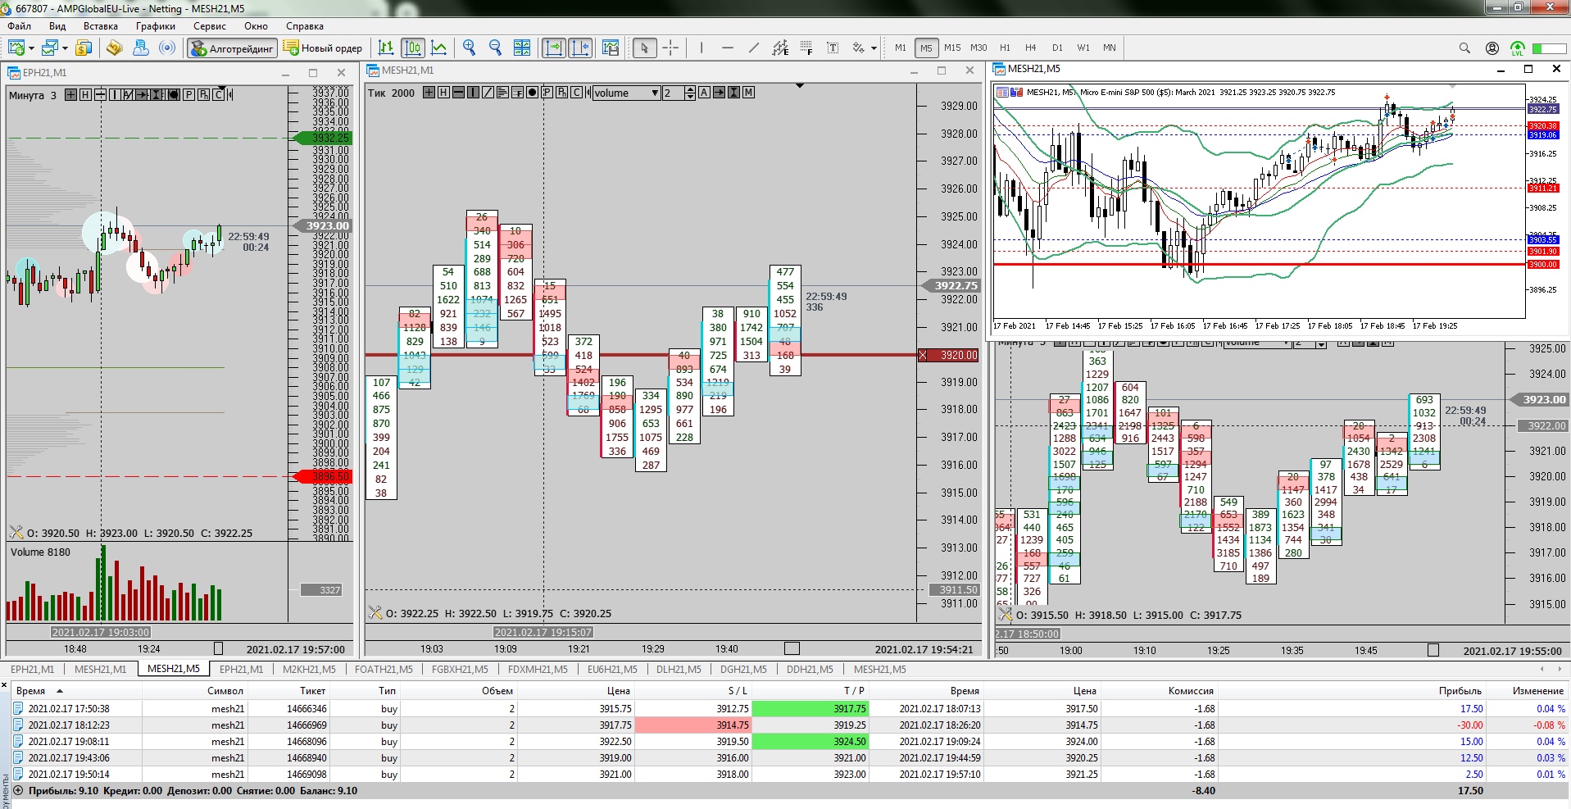Zoom out on the chart

click(496, 48)
